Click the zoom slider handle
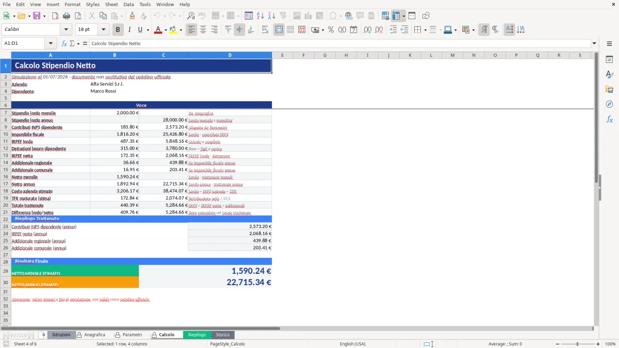Screen dimensions: 619x348 pyautogui.click(x=577, y=344)
